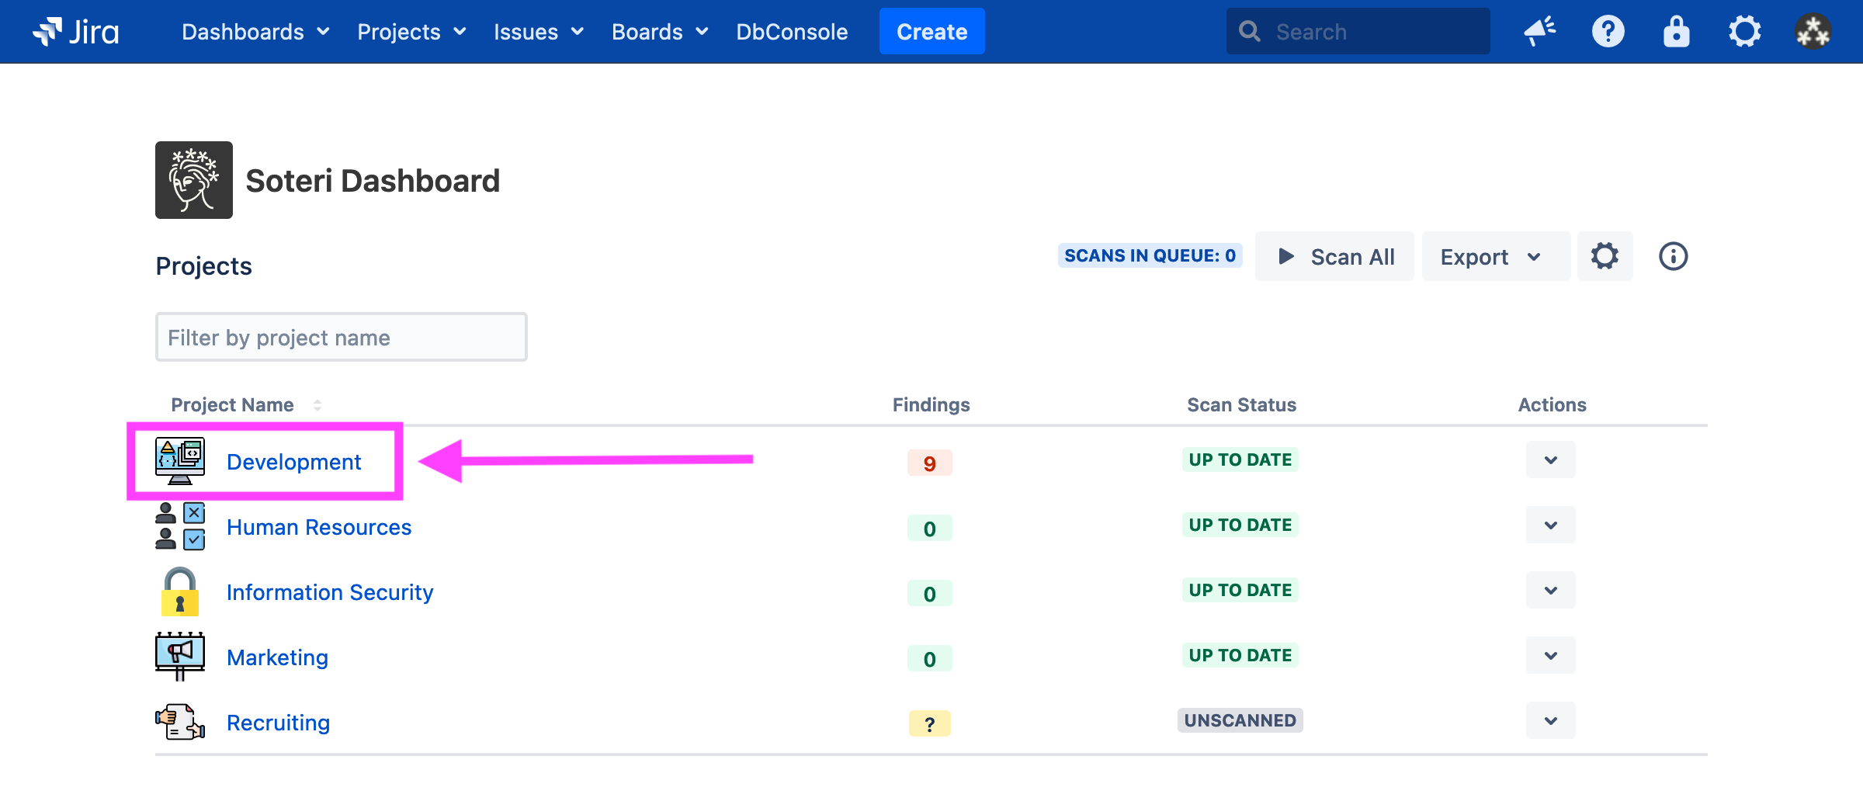Open the feedback megaphone icon
1863x808 pixels.
coord(1539,32)
